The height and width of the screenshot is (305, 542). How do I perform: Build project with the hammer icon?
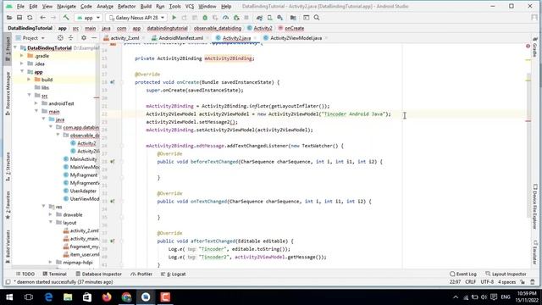click(66, 18)
